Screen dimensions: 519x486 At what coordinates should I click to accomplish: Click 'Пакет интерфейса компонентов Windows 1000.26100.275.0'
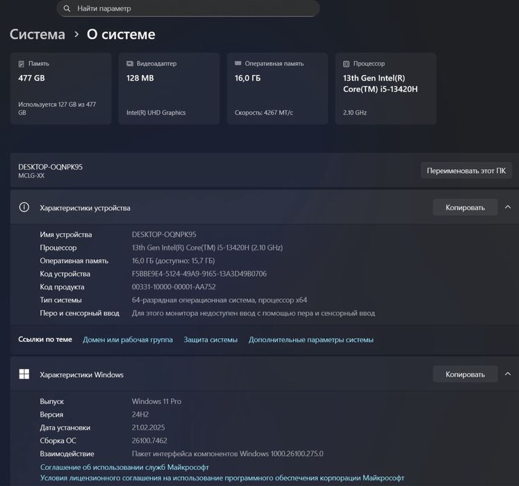pyautogui.click(x=227, y=453)
